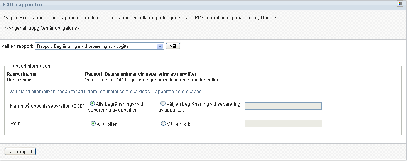
Task: Click the 'Välj en rapport:' label
Action: pos(18,46)
